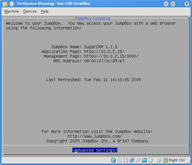
Task: Close the TestSystem VirtualBox window
Action: pos(187,4)
